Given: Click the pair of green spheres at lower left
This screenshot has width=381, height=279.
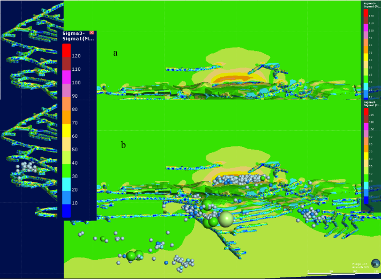Looking at the screenshot, I should [x=134, y=256].
